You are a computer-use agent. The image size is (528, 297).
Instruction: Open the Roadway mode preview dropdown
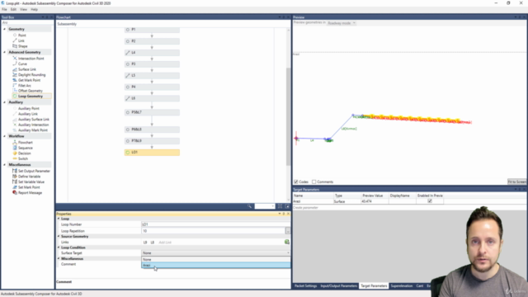342,23
